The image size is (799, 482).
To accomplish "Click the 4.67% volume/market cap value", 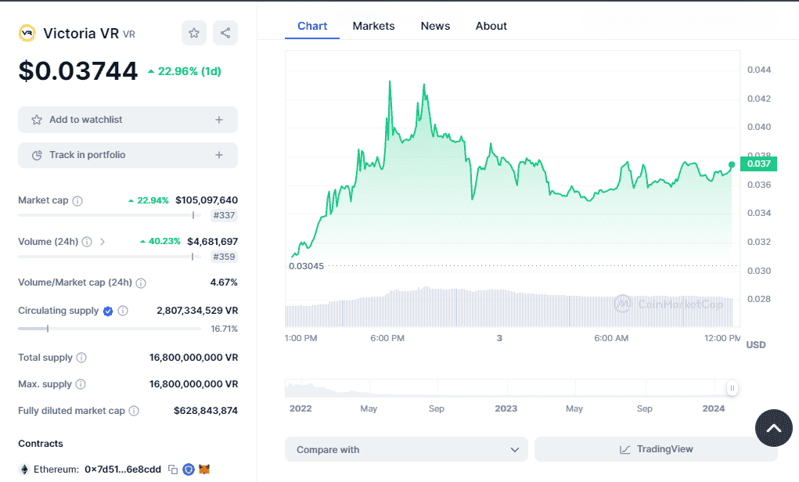I will tap(224, 282).
